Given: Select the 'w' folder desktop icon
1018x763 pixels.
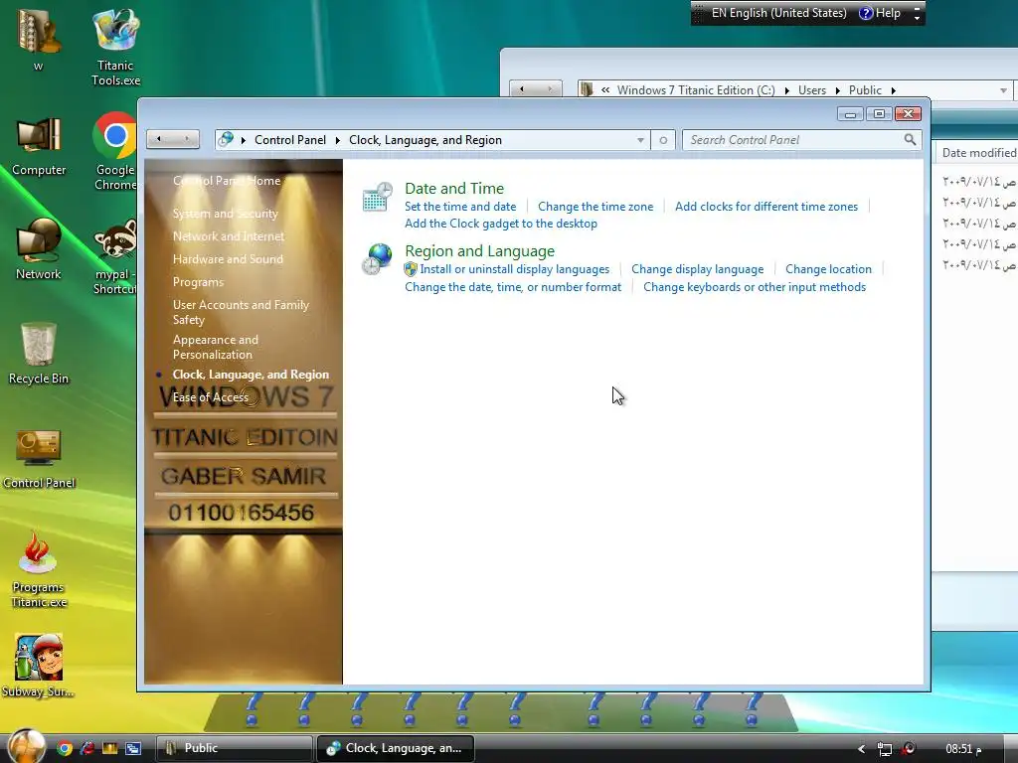Looking at the screenshot, I should click(x=39, y=40).
